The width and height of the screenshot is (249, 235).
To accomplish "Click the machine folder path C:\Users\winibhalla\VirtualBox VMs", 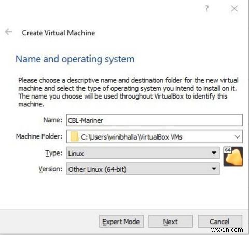I will point(132,137).
